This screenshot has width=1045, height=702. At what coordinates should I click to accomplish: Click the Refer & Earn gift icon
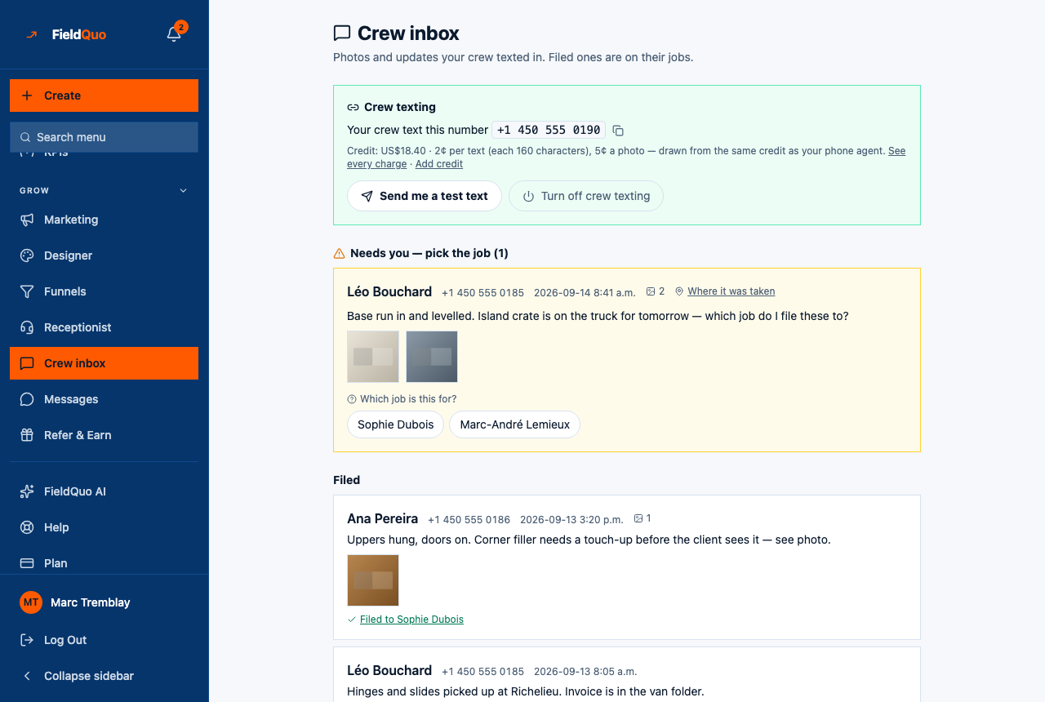27,435
